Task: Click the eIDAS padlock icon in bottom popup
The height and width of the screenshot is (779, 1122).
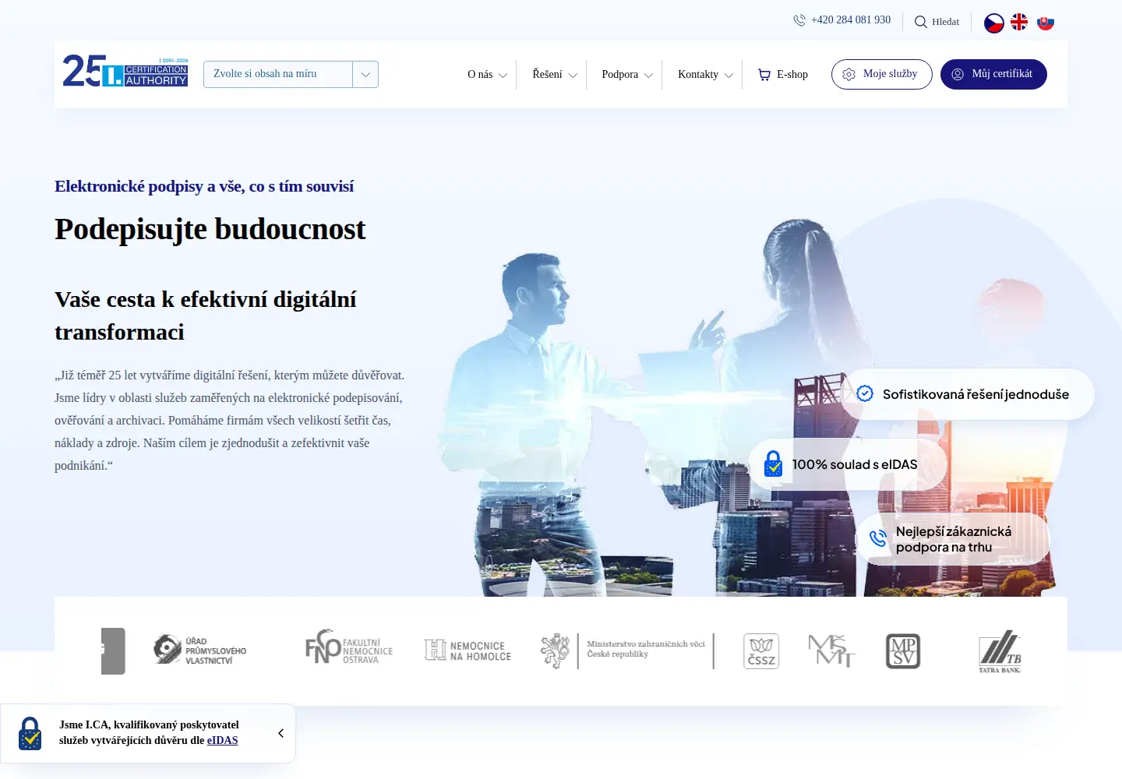Action: [x=30, y=733]
